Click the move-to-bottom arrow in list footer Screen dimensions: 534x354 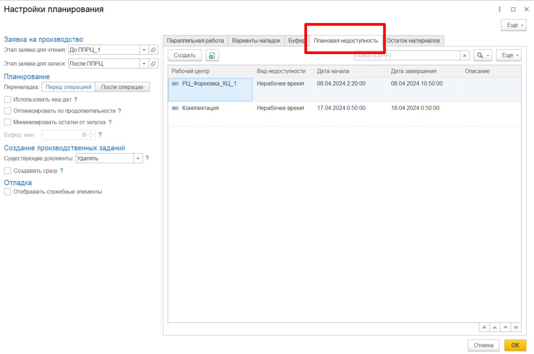pos(516,327)
